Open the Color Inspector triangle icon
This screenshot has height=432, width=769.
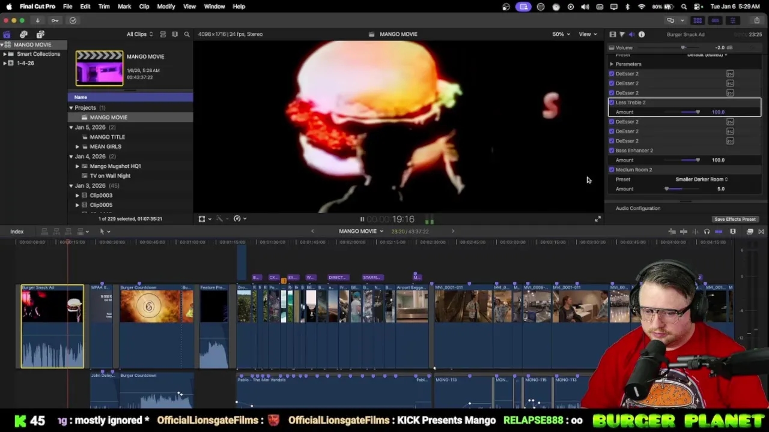[622, 34]
